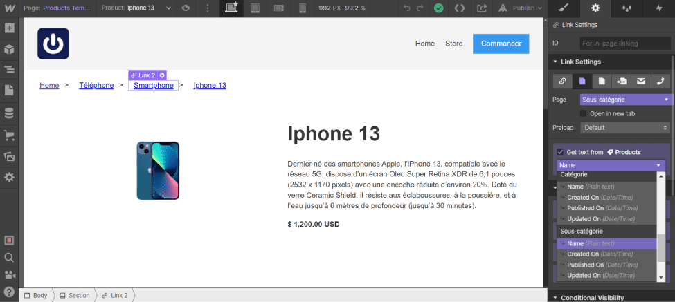Switch to mobile portrait breakpoint
This screenshot has height=302, width=675.
[x=303, y=8]
